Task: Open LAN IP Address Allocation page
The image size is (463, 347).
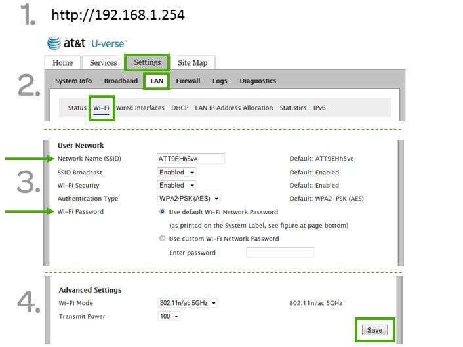Action: tap(234, 108)
